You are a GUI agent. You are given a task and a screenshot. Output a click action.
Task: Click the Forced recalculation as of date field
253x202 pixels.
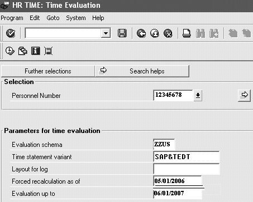[178, 181]
